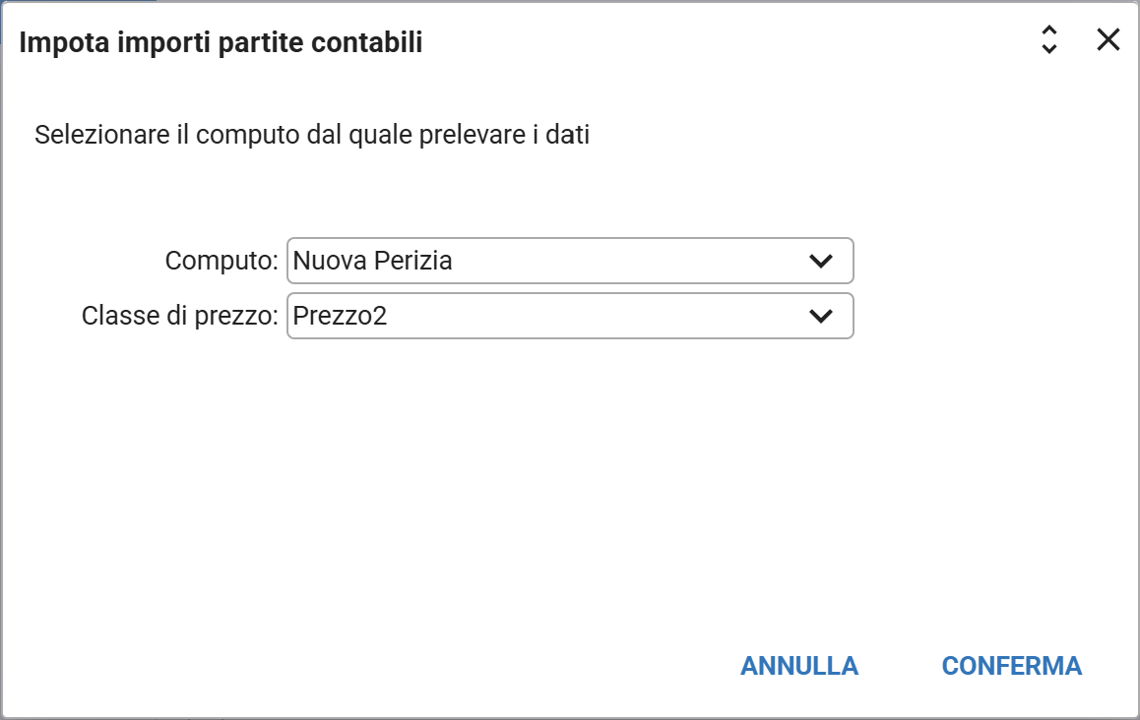Image resolution: width=1140 pixels, height=720 pixels.
Task: Close the dialog with the X icon
Action: (x=1108, y=39)
